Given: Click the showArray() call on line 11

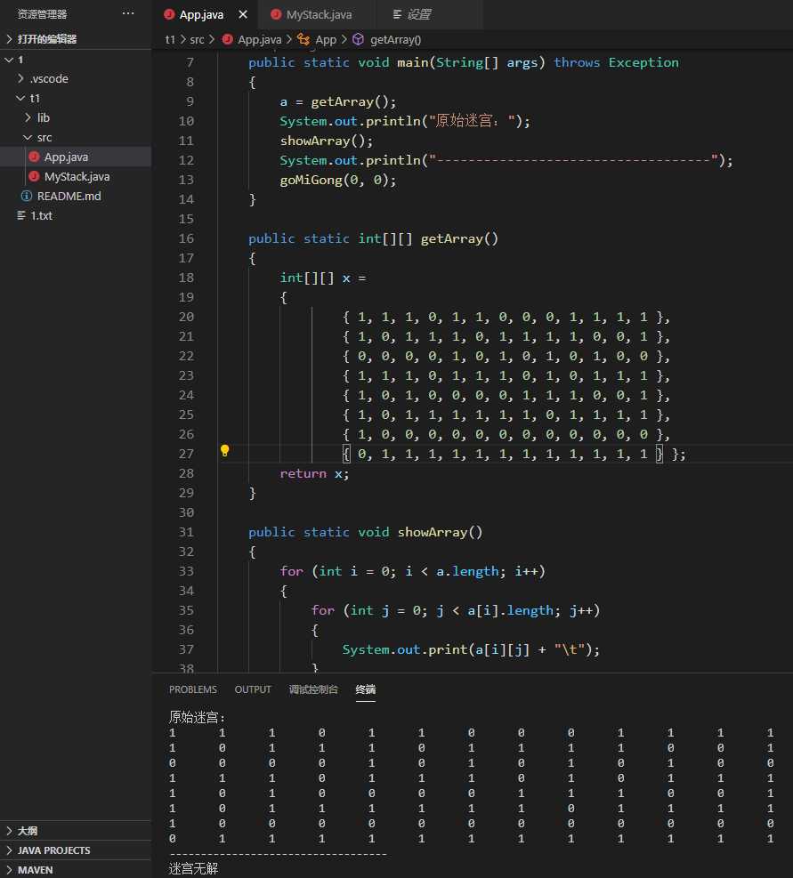Looking at the screenshot, I should coord(326,141).
